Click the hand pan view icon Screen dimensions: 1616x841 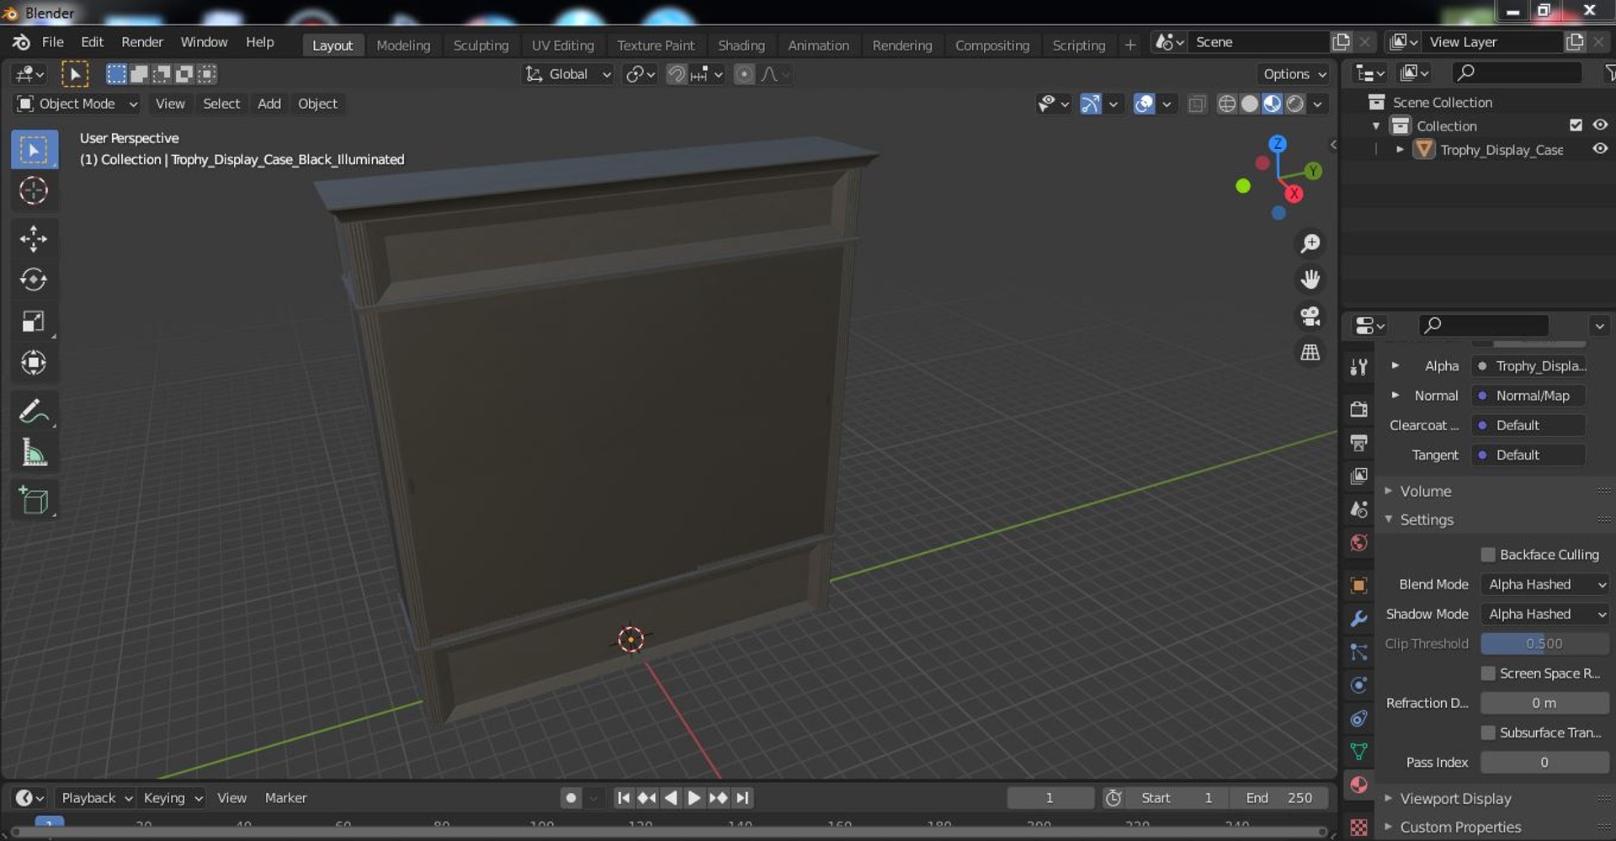pyautogui.click(x=1310, y=279)
